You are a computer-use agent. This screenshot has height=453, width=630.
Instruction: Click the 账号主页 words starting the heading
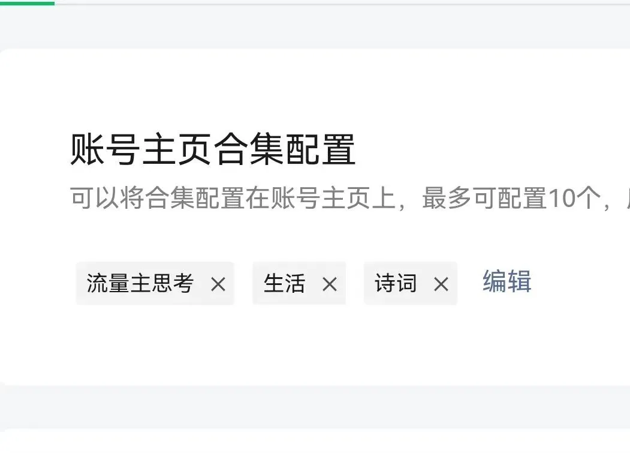click(x=141, y=149)
